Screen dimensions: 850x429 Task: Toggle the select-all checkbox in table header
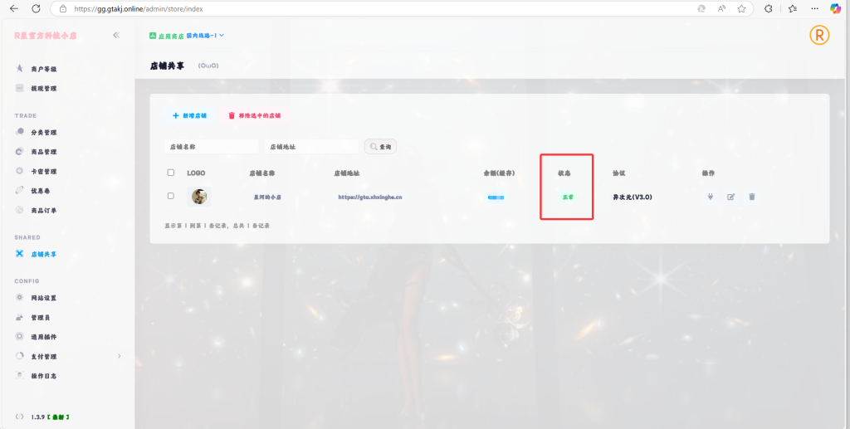(x=171, y=173)
